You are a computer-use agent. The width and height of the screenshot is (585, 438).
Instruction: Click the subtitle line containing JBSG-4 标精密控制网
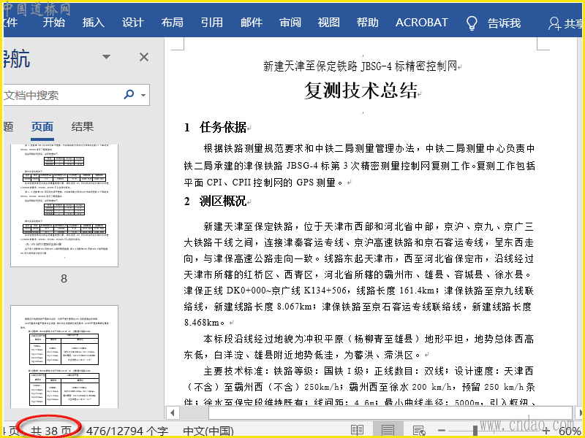[x=361, y=66]
